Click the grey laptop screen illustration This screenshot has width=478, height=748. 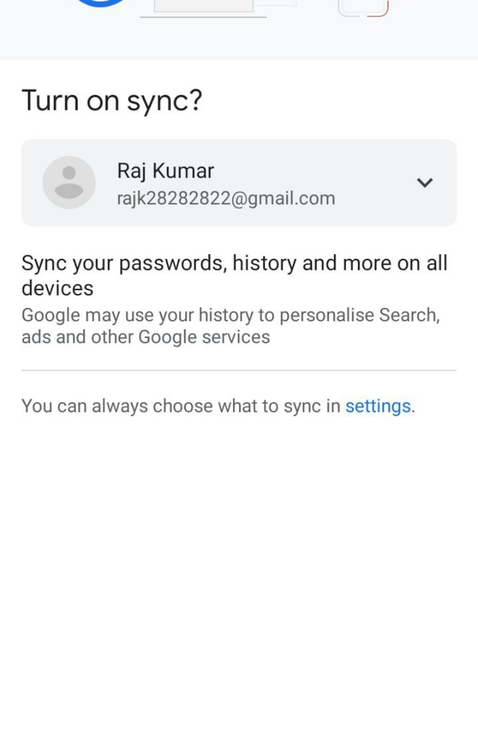(204, 6)
